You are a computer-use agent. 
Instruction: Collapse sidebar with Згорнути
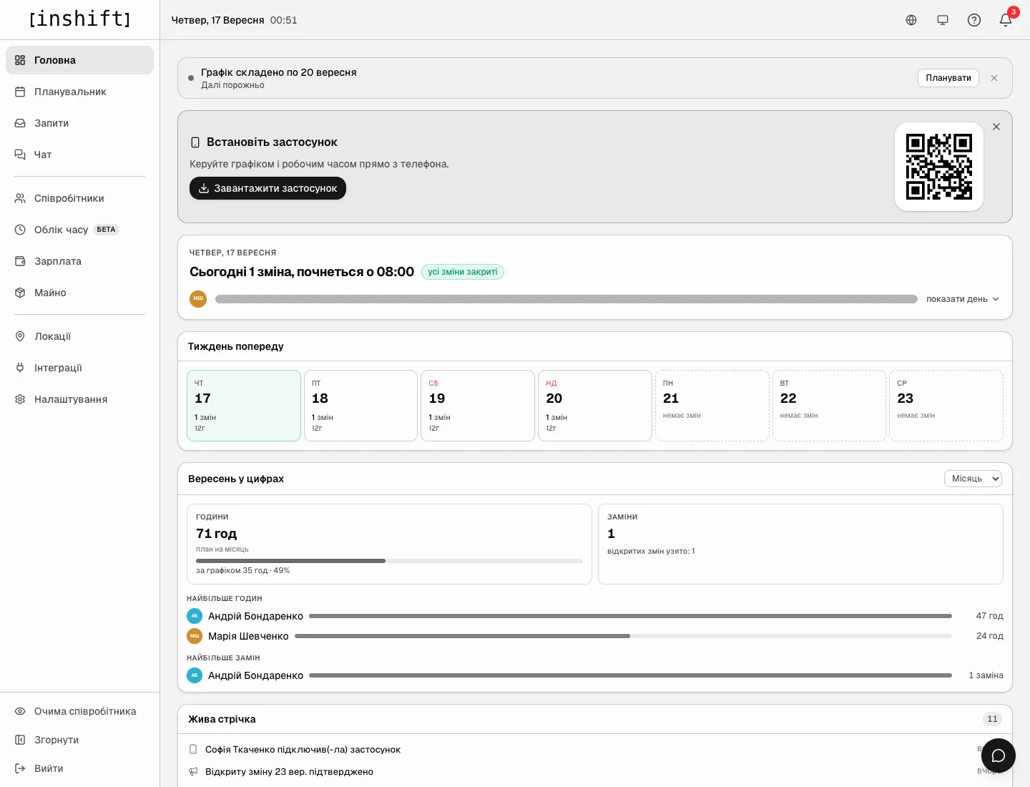[79, 740]
